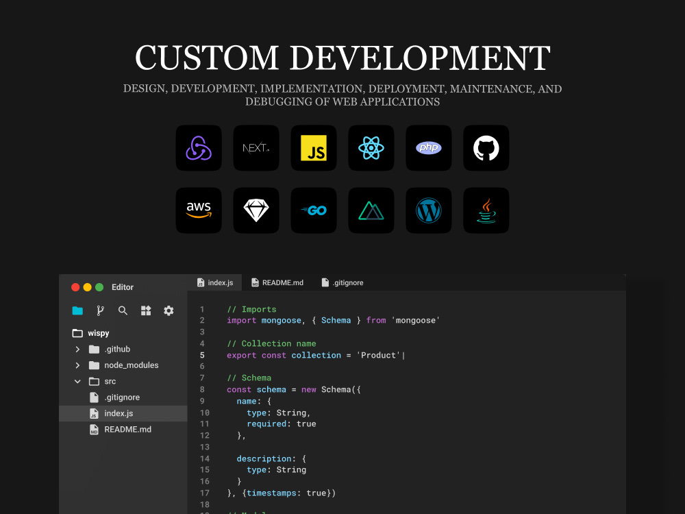Switch to the README.md tab
The height and width of the screenshot is (514, 685).
coord(277,282)
